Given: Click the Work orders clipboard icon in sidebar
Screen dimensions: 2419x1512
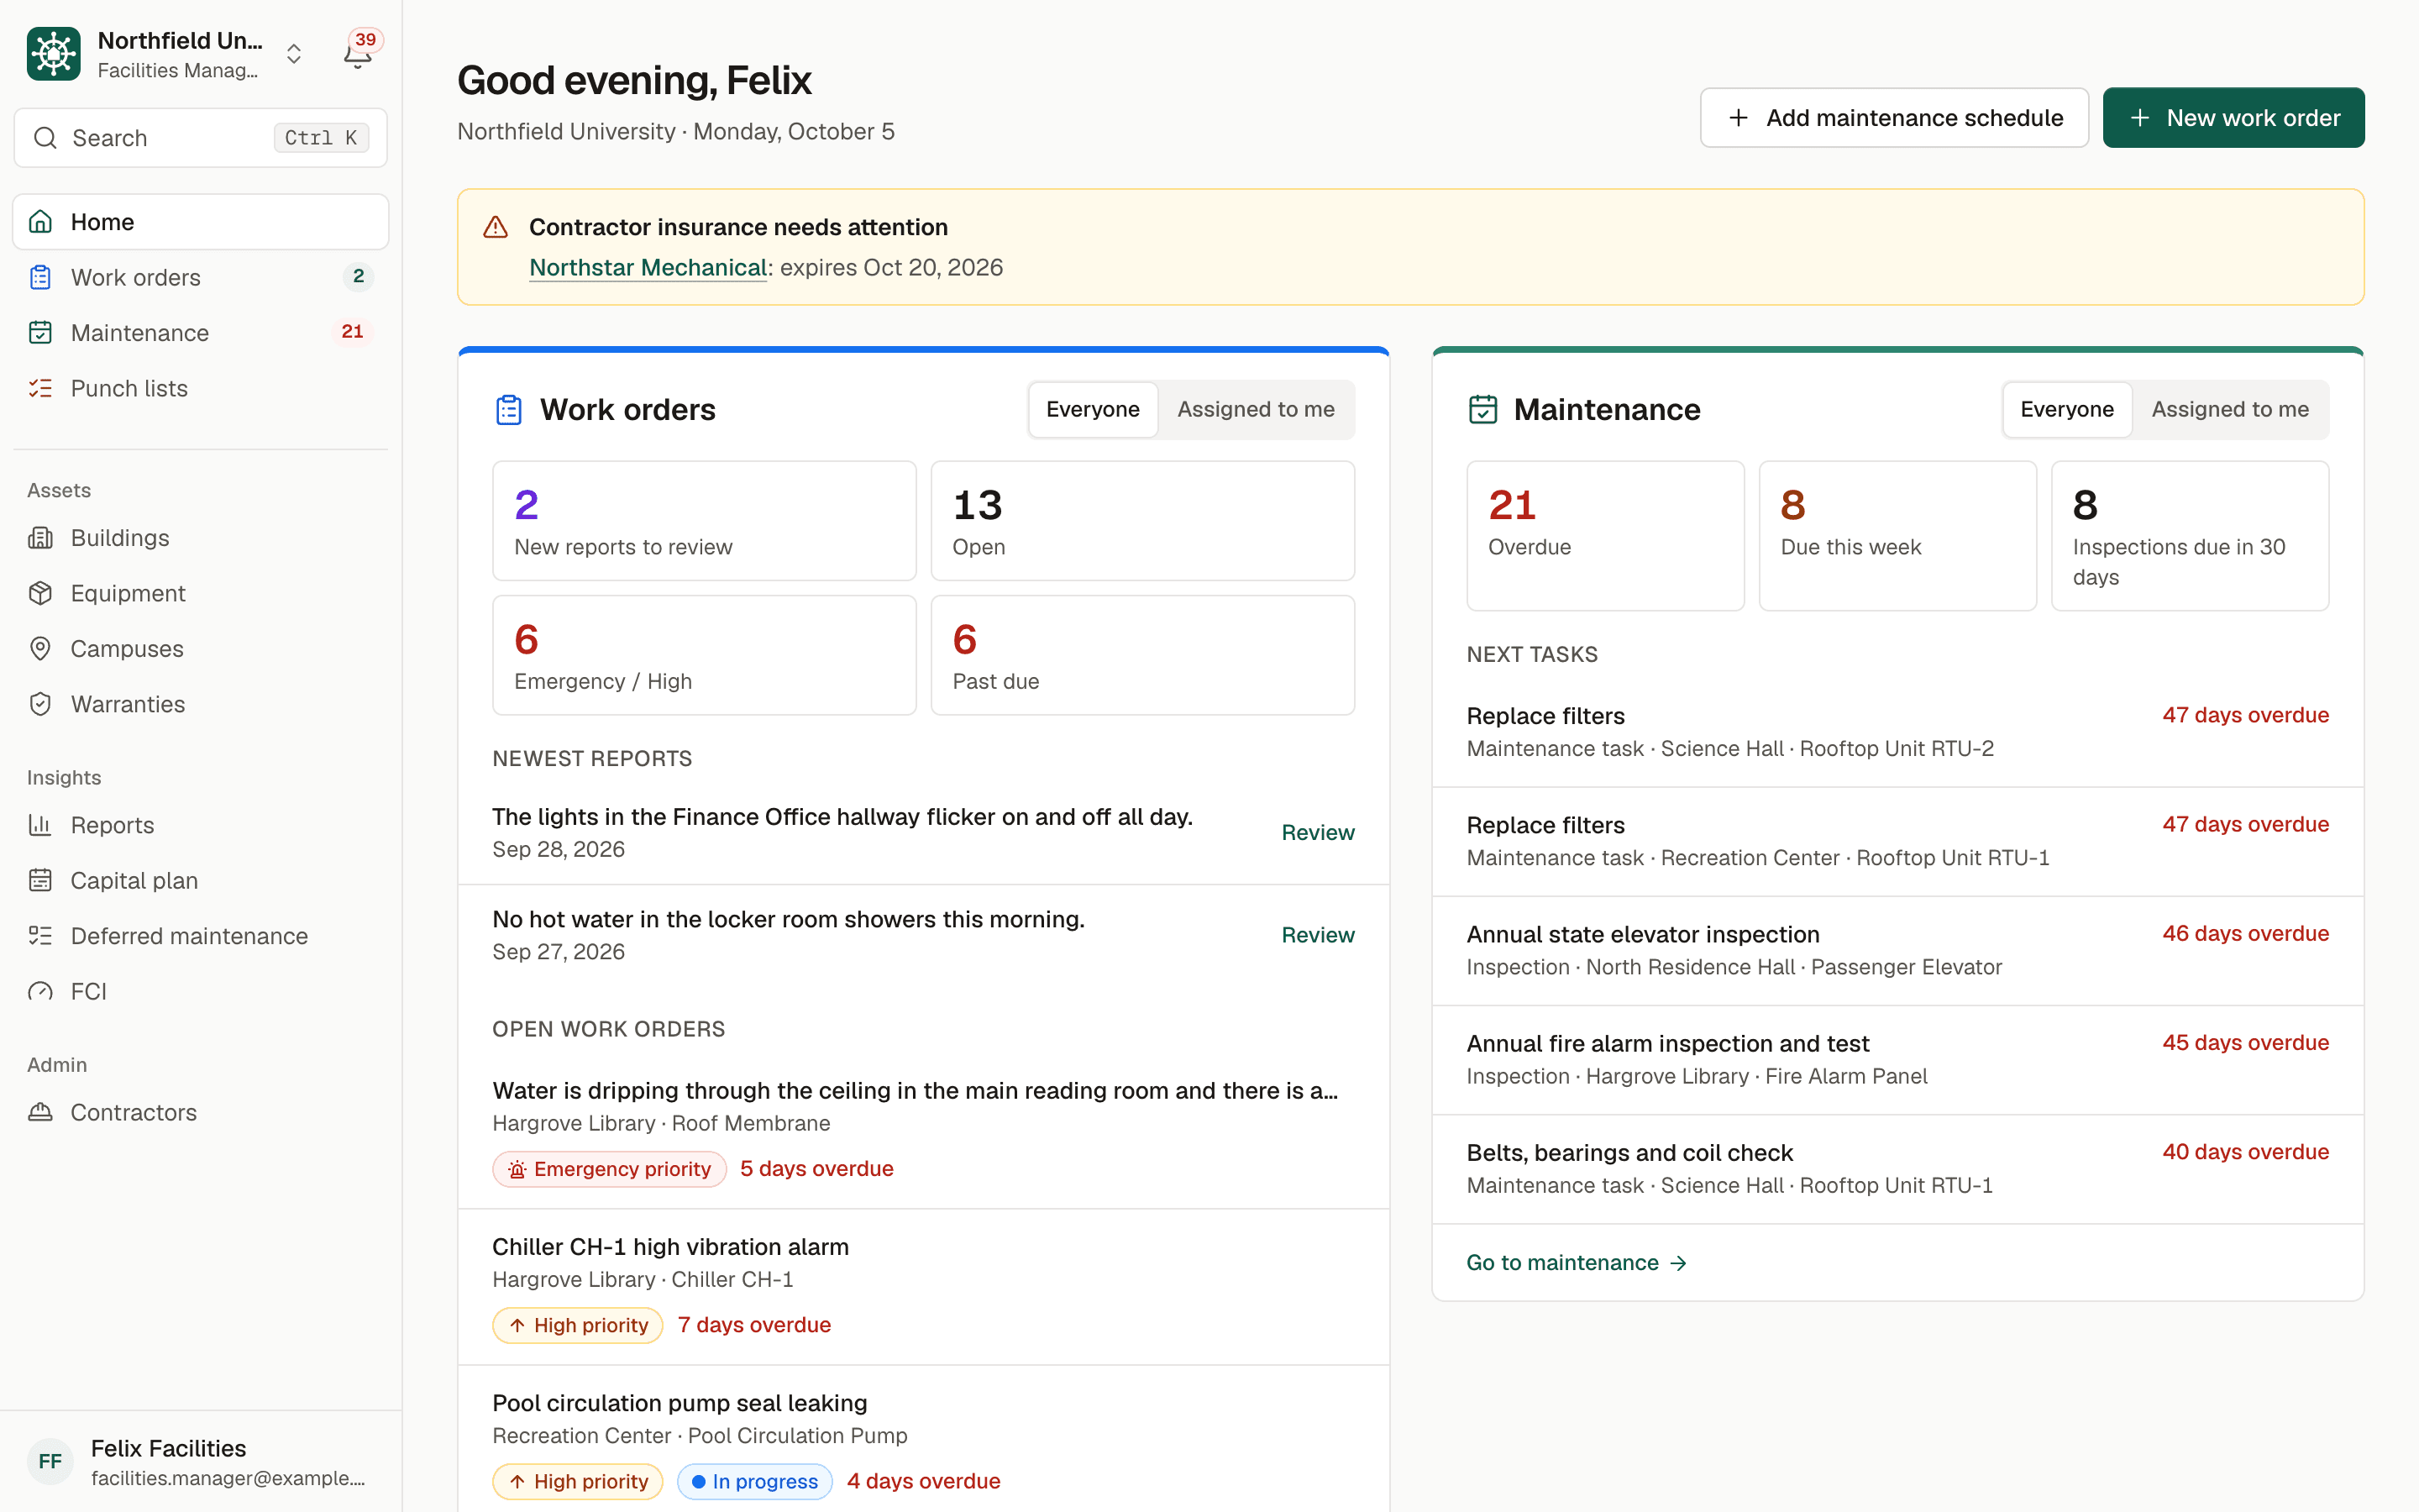Looking at the screenshot, I should click(x=40, y=277).
